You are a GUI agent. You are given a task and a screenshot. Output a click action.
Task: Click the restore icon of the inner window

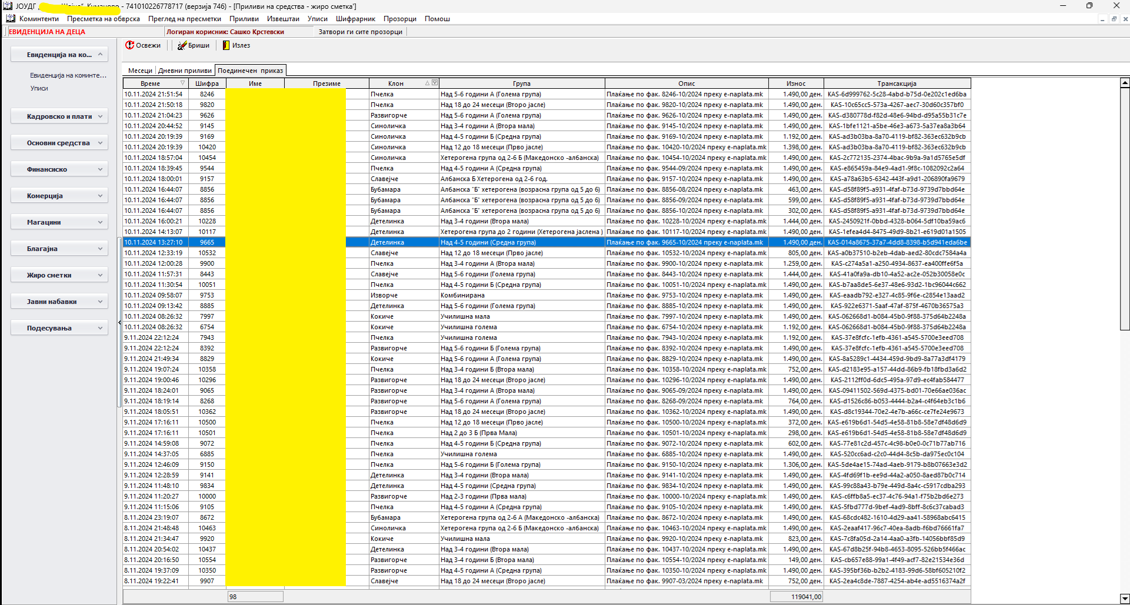[x=1114, y=19]
